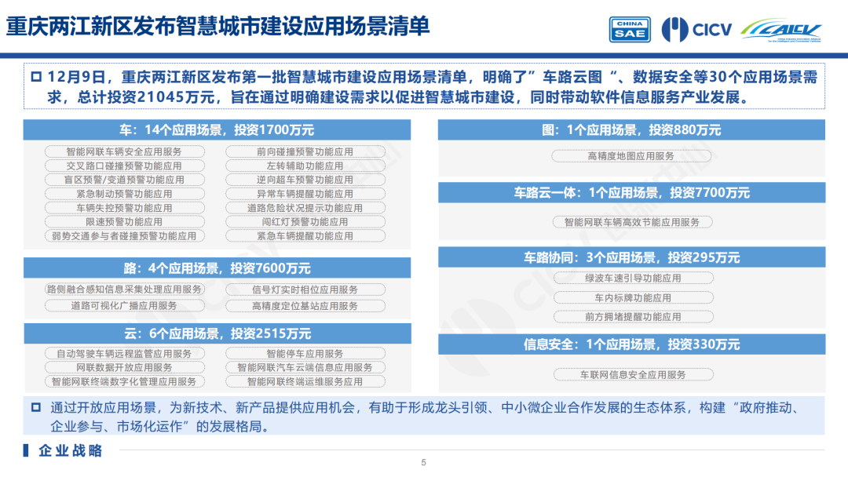Click the page number 5 at bottom
Viewport: 848px width, 477px height.
pos(424,463)
